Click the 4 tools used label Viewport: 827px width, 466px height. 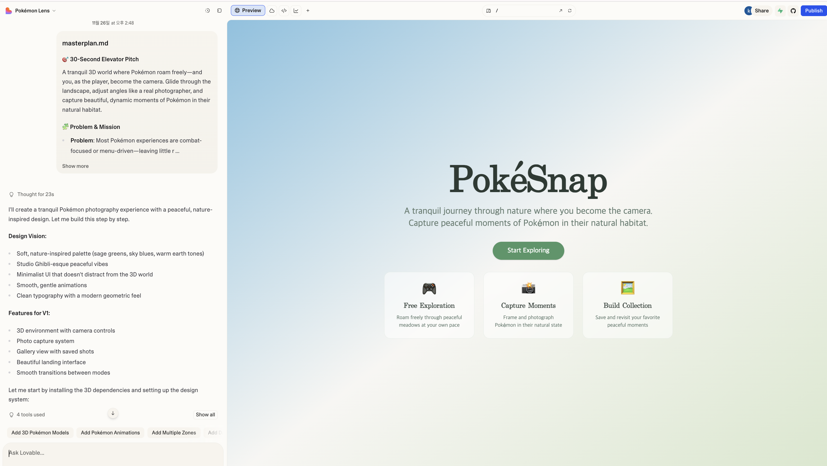31,415
